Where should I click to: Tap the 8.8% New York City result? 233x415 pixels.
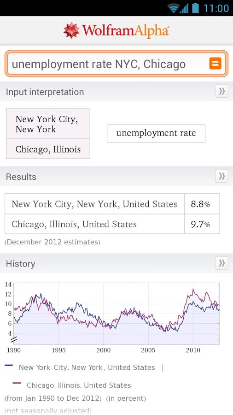[x=202, y=204]
